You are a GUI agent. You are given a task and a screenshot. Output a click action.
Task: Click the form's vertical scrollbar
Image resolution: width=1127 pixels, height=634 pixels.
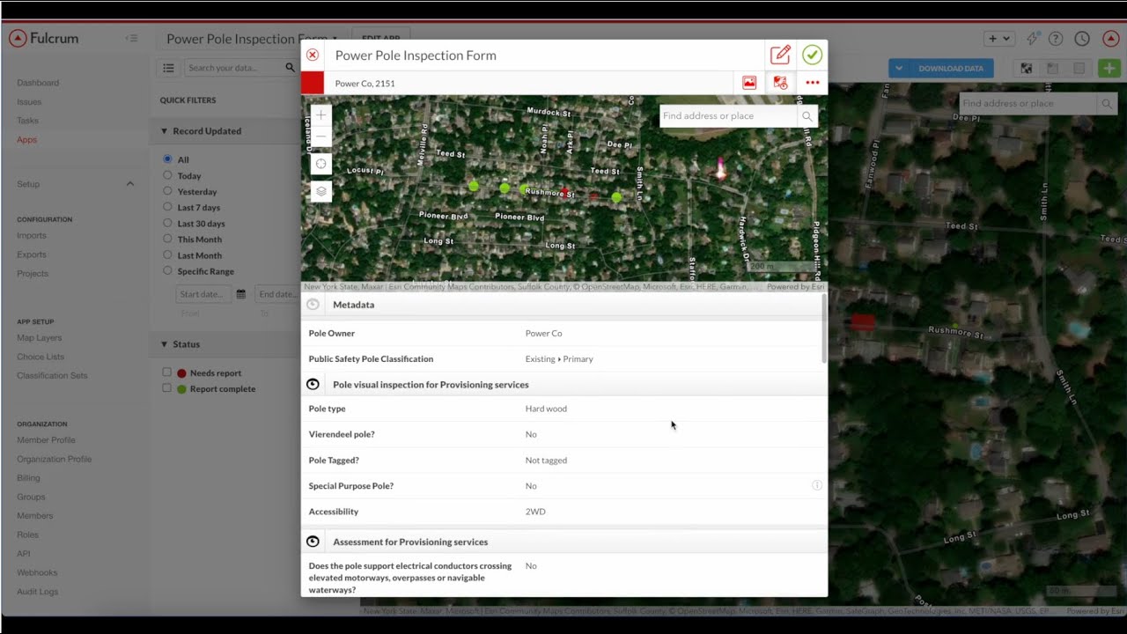coord(824,328)
